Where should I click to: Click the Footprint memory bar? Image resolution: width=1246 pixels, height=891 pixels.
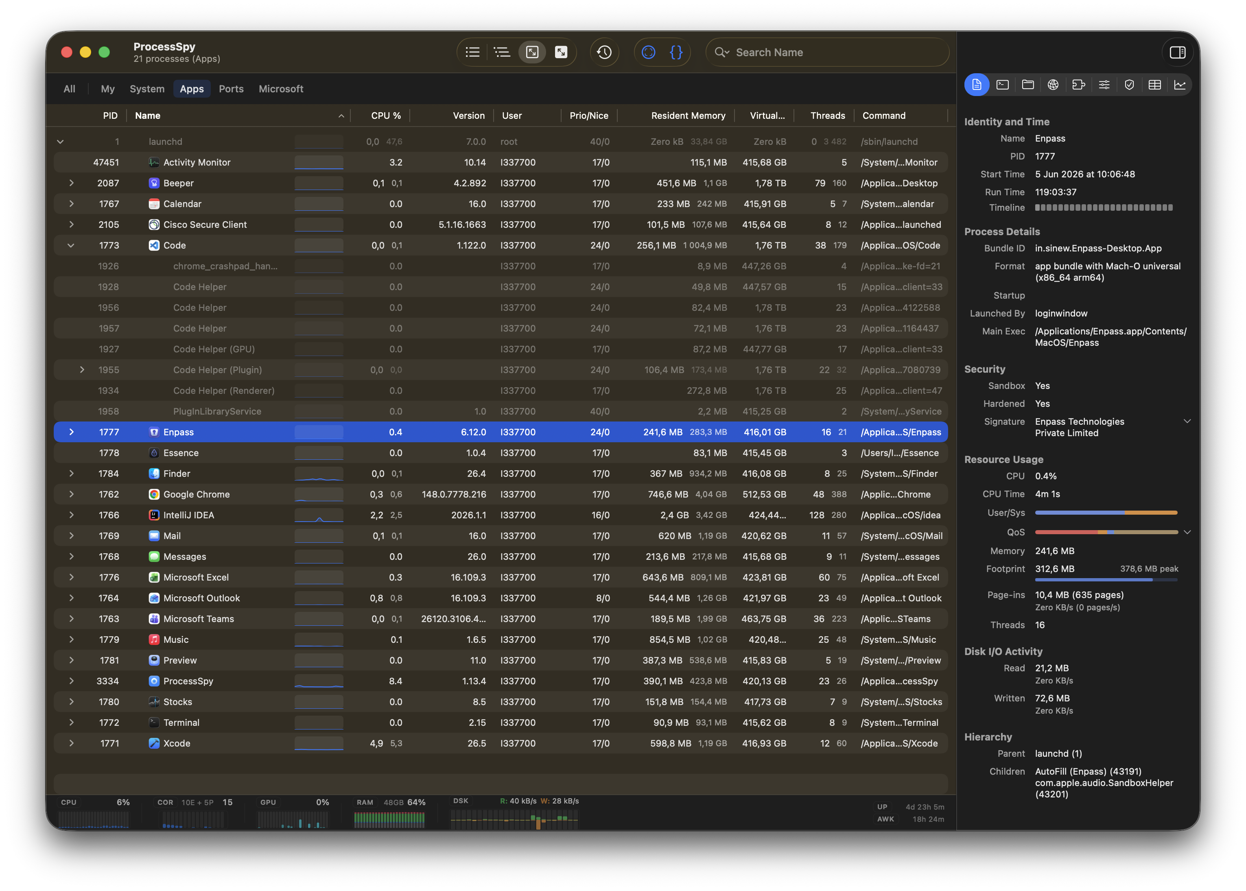point(1106,580)
